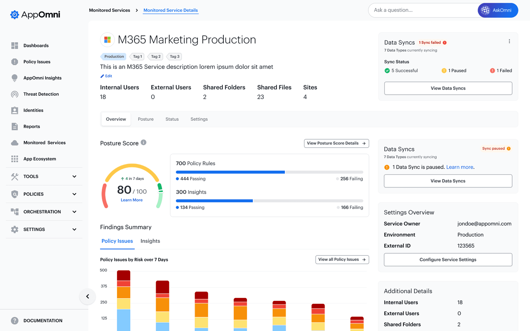The width and height of the screenshot is (530, 331).
Task: Click the Monitored Services cloud icon
Action: (x=15, y=143)
